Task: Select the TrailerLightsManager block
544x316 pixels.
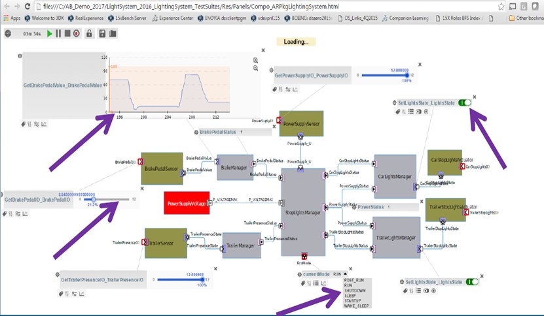Action: [396, 238]
